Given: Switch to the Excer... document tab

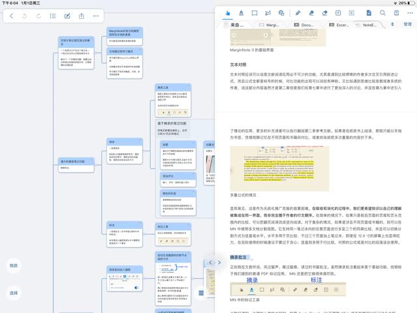Looking at the screenshot, I should coord(339,25).
